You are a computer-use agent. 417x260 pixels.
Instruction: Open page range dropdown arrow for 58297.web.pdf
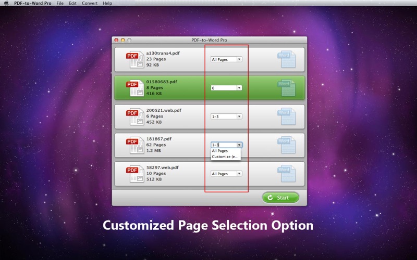[x=239, y=174]
